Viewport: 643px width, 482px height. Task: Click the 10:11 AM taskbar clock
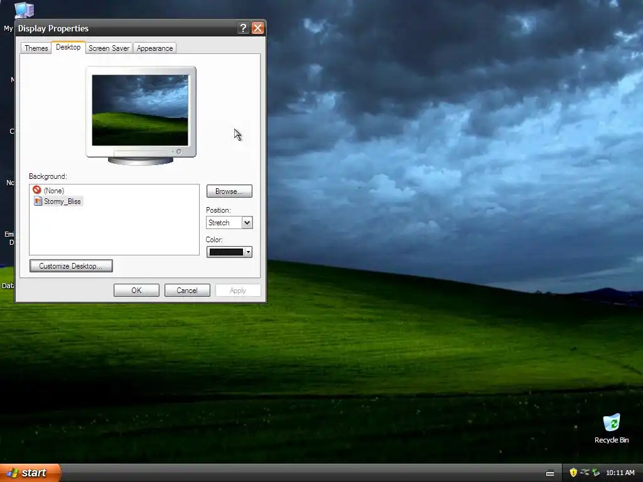[620, 473]
